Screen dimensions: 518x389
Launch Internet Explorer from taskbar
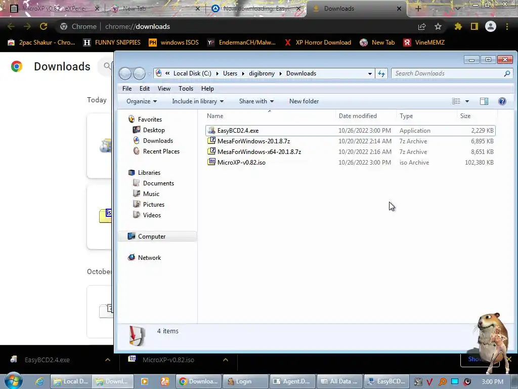point(39,381)
